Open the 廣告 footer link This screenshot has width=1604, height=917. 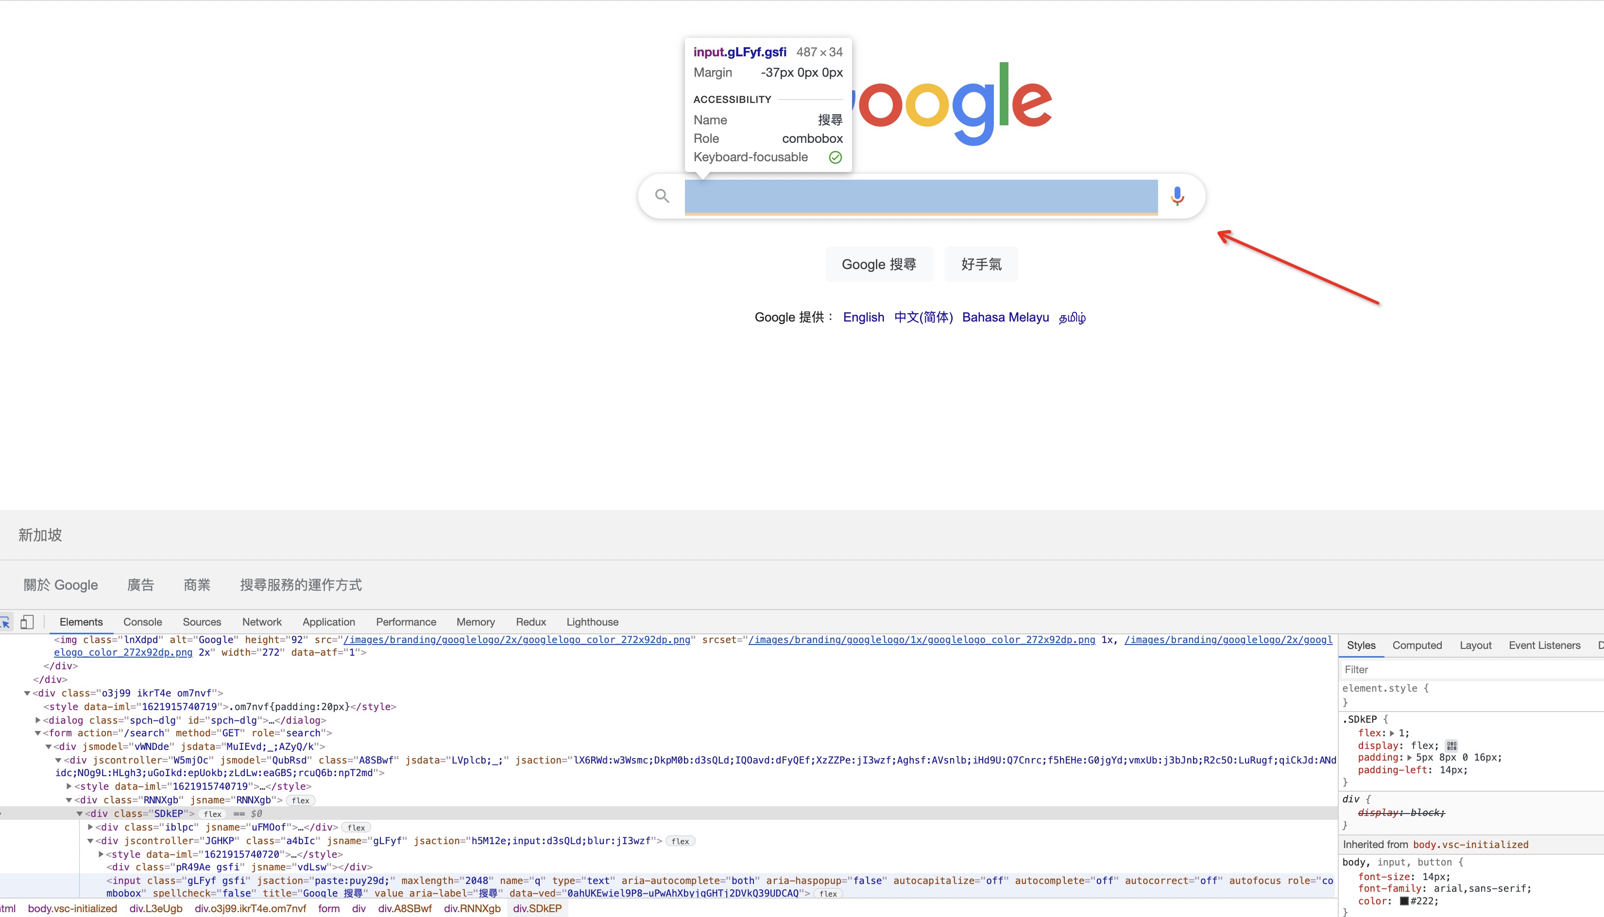click(140, 585)
